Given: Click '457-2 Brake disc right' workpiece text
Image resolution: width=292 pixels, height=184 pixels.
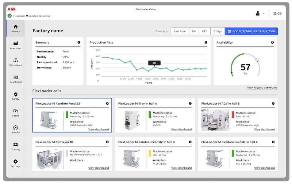Looking at the screenshot, I should tap(248, 125).
